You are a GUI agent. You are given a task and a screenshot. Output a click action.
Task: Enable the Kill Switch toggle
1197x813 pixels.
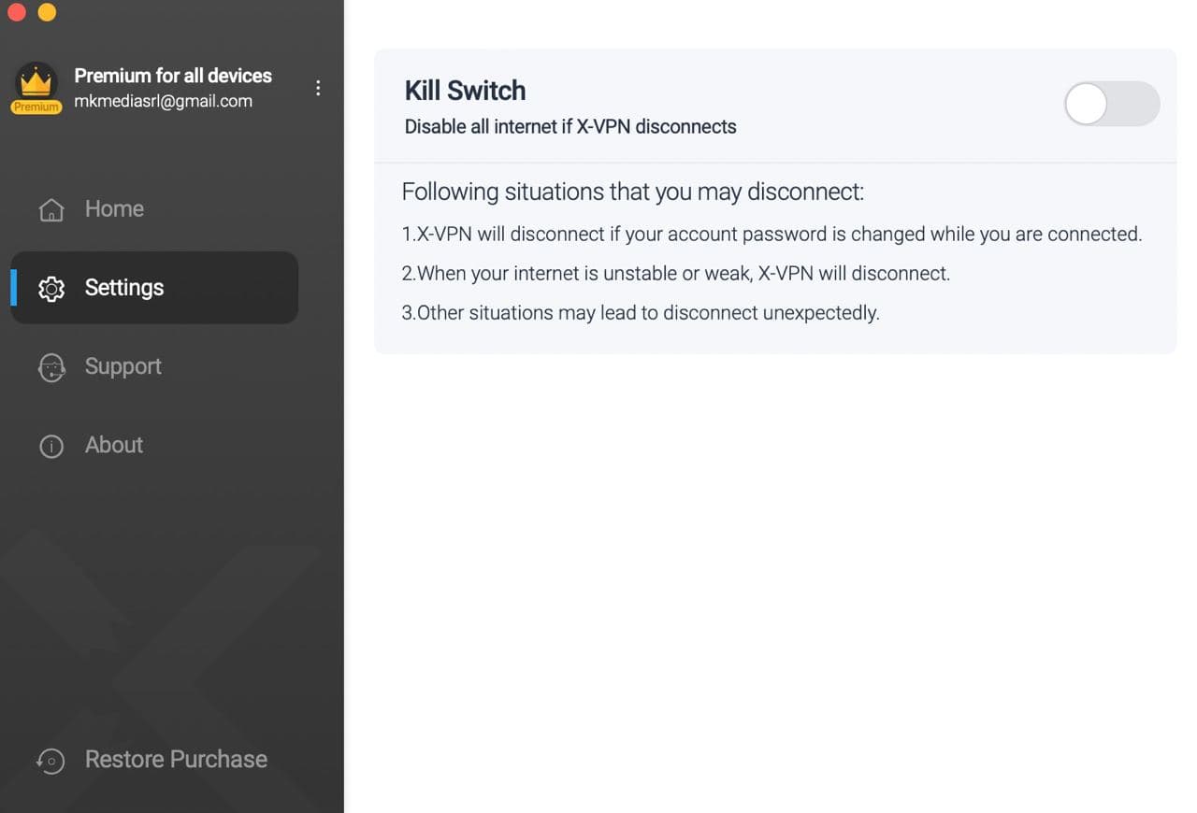click(x=1112, y=104)
